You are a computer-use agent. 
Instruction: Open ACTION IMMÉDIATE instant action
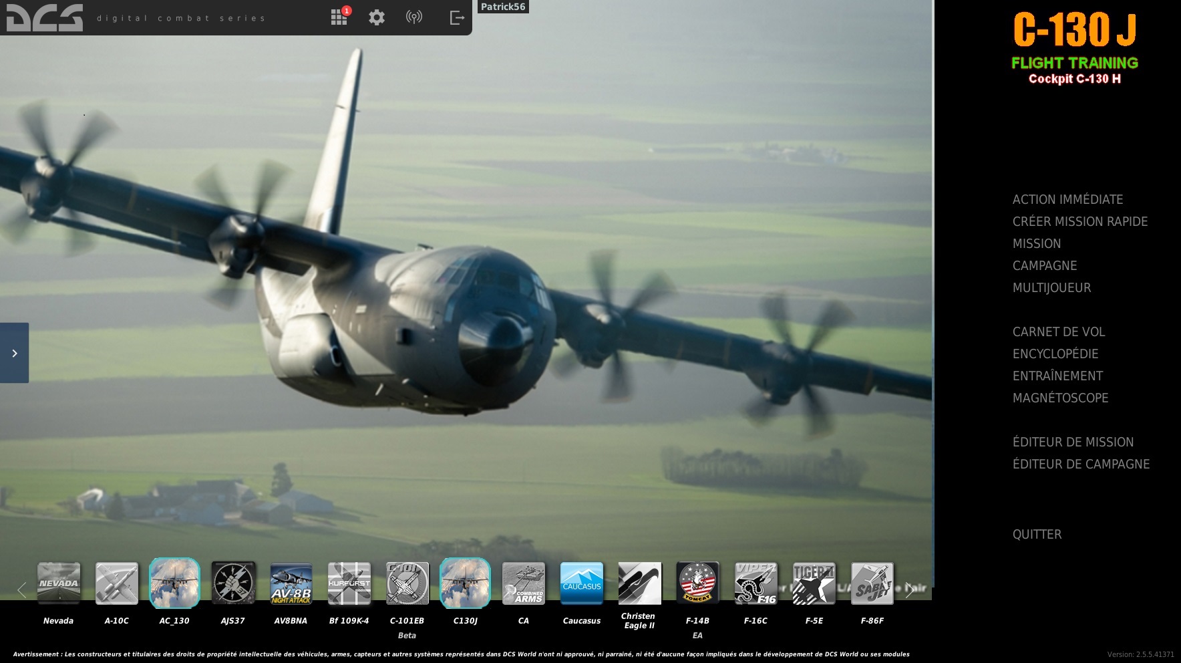[x=1067, y=200]
